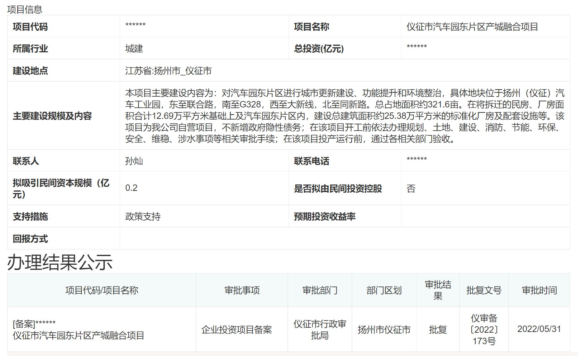Click document number 仪审备〔2022〕173号

pyautogui.click(x=484, y=329)
